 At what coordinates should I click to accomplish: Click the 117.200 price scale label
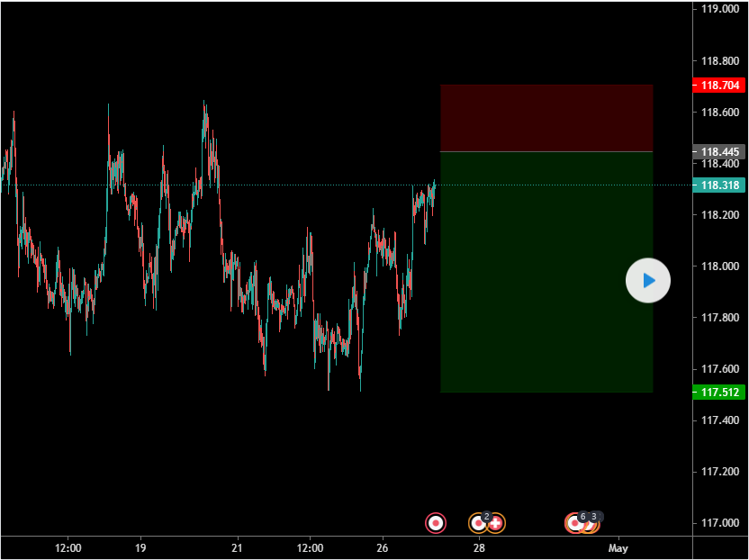click(x=719, y=472)
